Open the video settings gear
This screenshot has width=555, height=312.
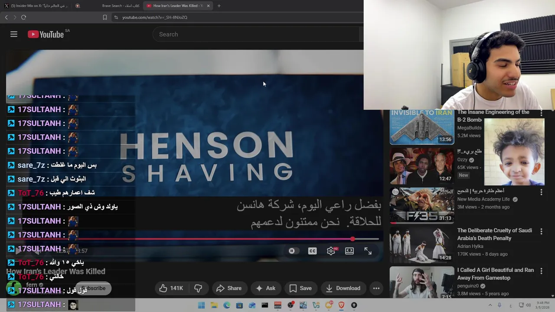tap(331, 251)
